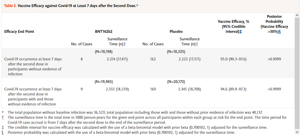Click the scrollbar up arrow
Image resolution: width=300 pixels, height=137 pixels.
[297, 16]
